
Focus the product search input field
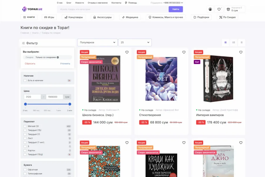113,9
